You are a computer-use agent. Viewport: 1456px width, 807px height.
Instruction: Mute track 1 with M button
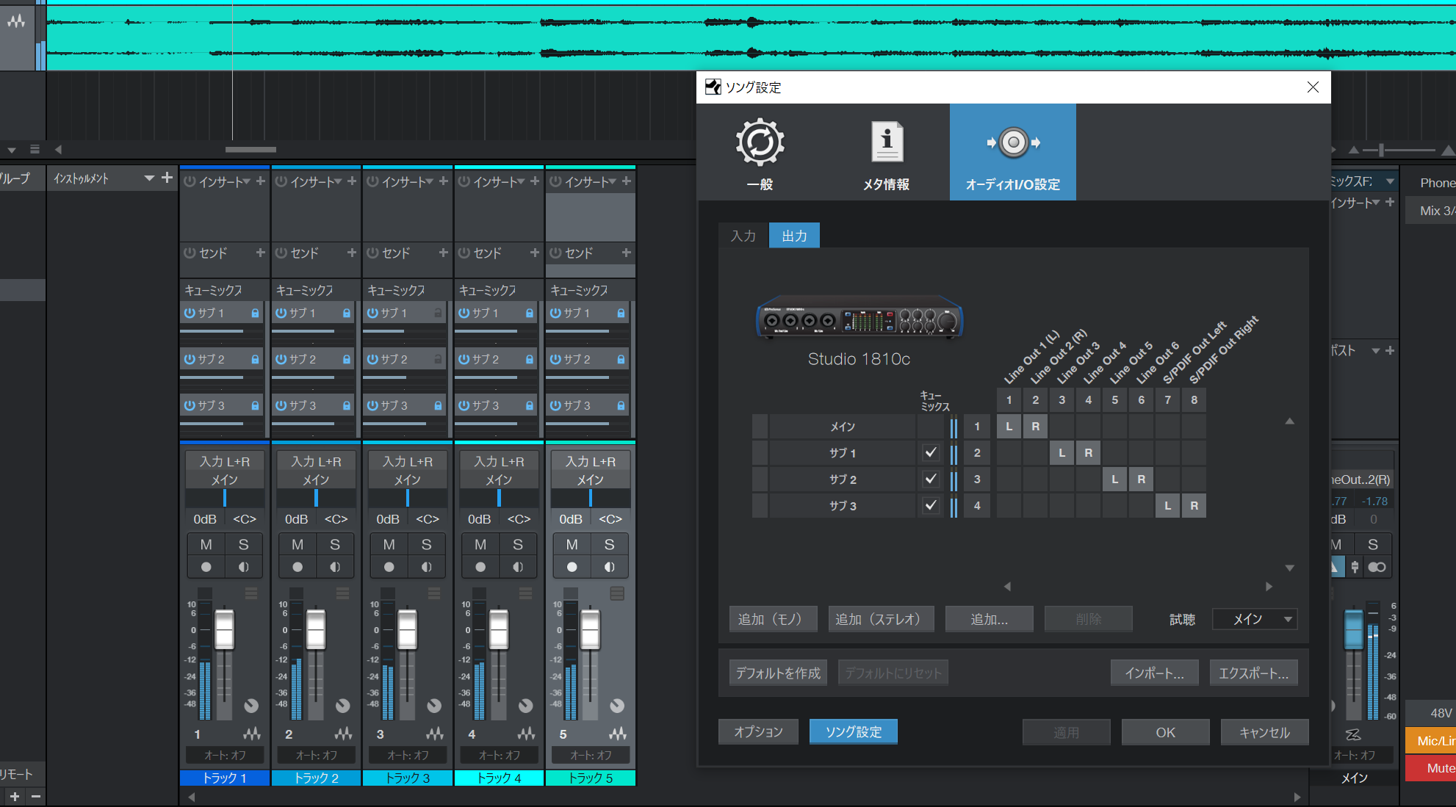(206, 544)
